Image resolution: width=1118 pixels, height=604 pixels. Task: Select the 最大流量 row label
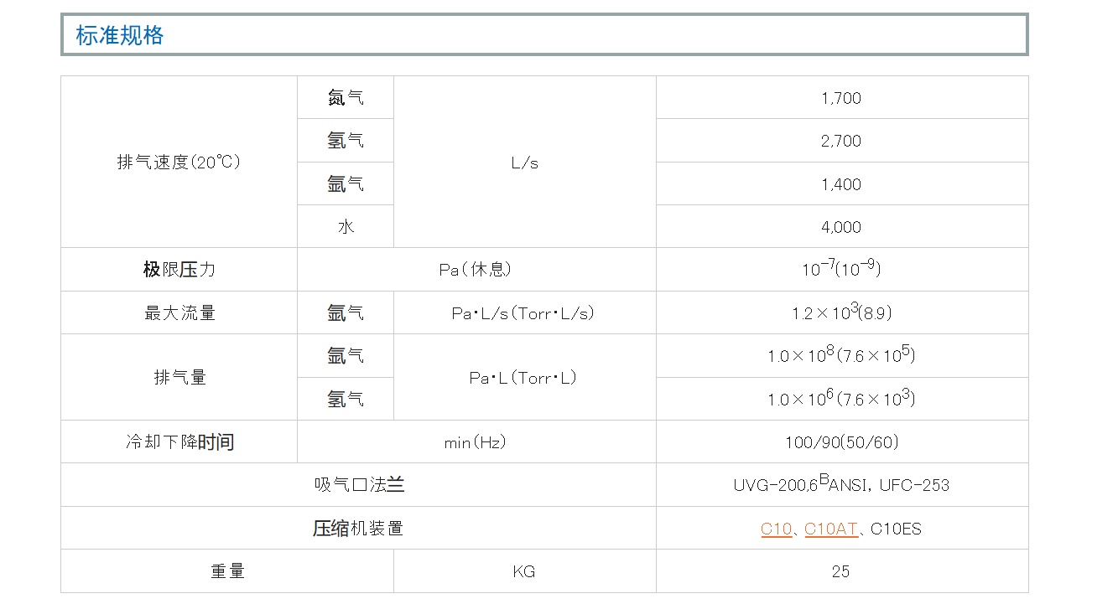pyautogui.click(x=179, y=313)
